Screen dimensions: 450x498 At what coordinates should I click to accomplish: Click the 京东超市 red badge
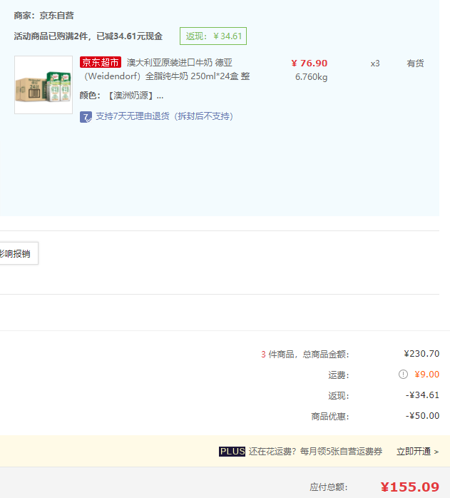pos(101,62)
